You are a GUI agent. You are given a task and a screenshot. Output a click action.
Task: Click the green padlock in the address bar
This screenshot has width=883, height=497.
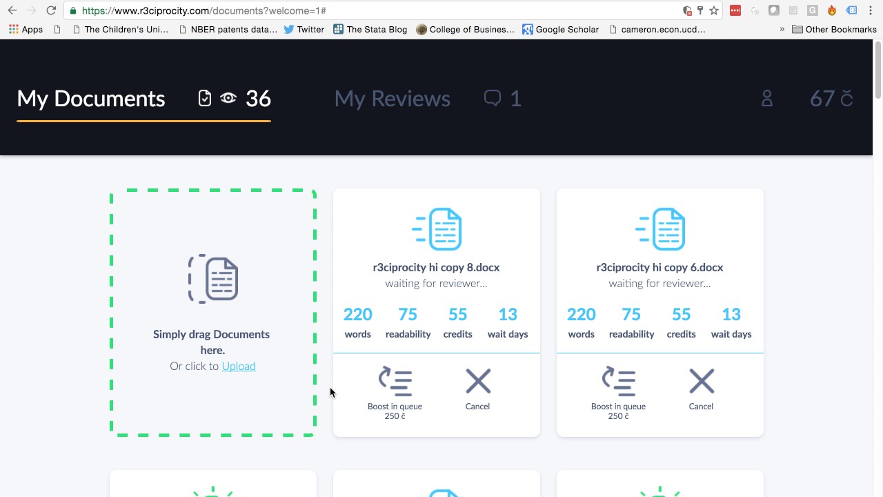(73, 10)
